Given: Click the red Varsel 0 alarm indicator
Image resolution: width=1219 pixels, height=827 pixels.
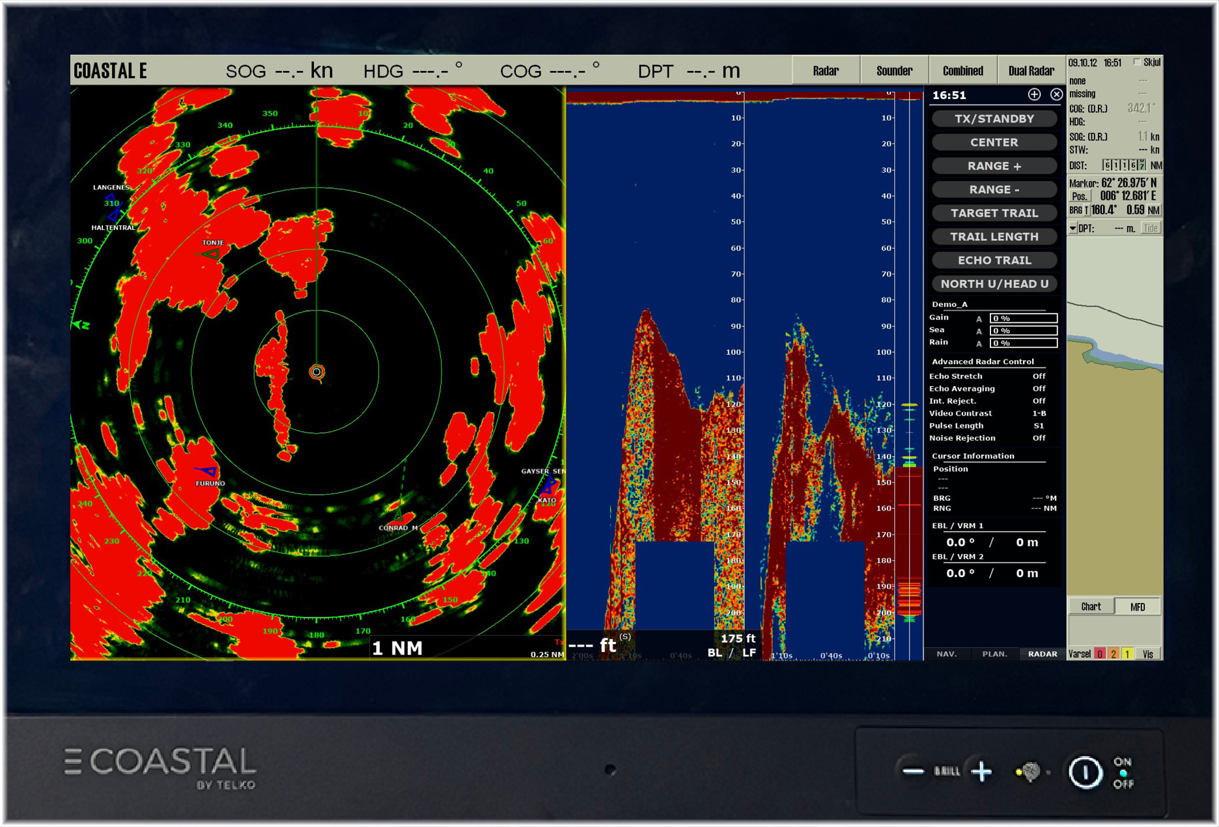Looking at the screenshot, I should (1100, 654).
